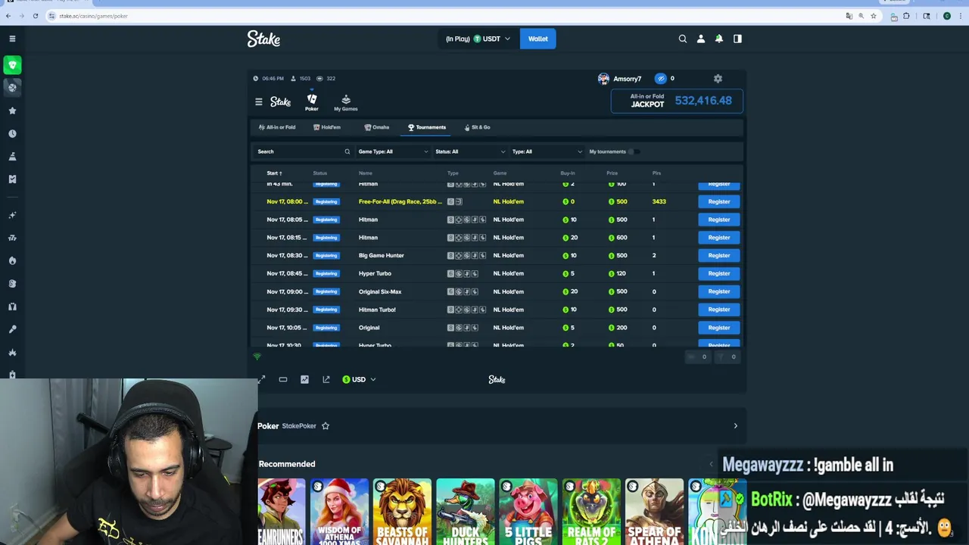Open the Stake sidebar hamburger menu

[x=12, y=39]
